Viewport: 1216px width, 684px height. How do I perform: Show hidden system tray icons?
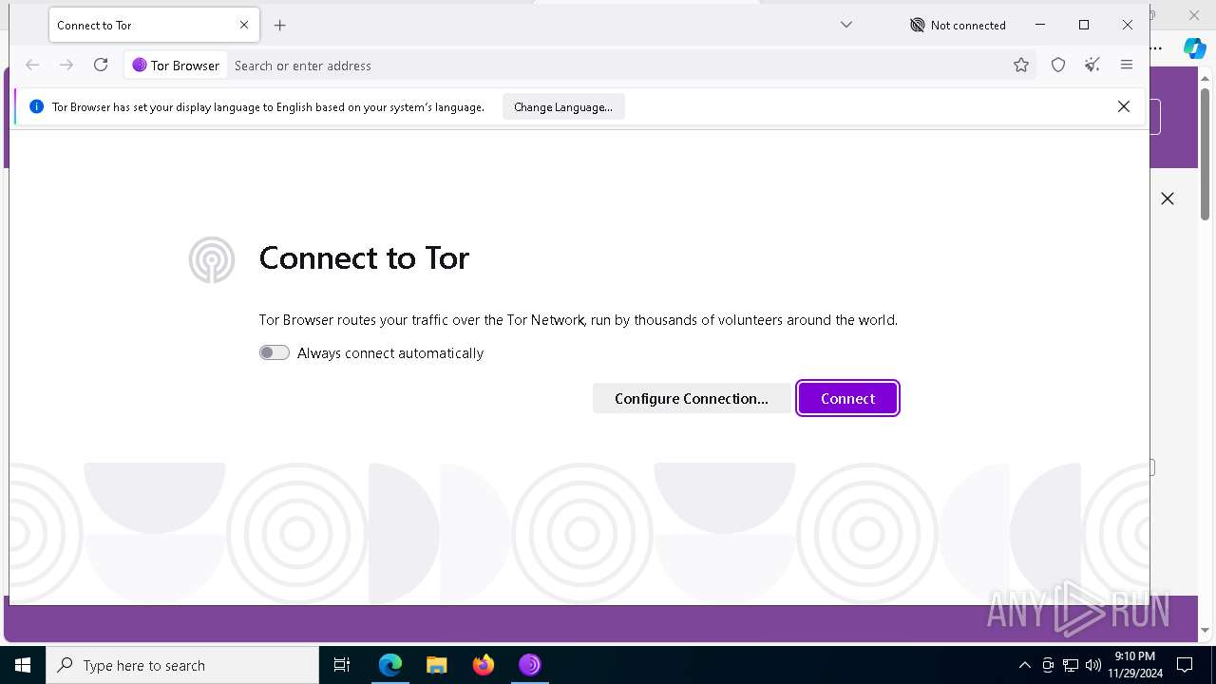point(1024,665)
